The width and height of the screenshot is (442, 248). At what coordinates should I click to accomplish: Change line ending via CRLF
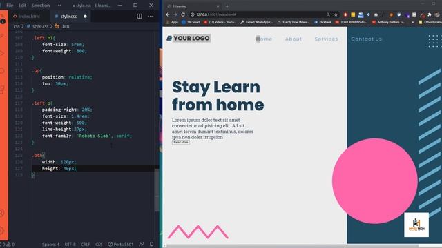point(86,245)
